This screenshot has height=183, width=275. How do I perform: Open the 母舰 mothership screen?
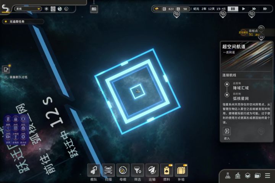coord(123,170)
